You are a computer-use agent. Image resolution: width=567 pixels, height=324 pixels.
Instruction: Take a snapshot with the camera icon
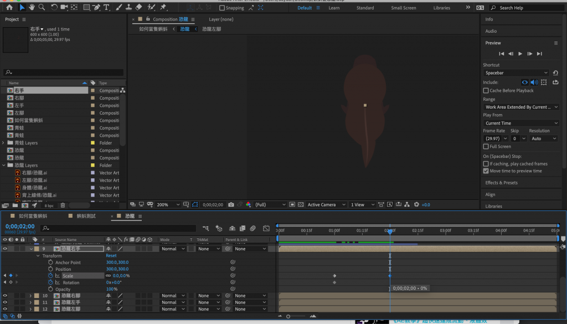point(231,205)
